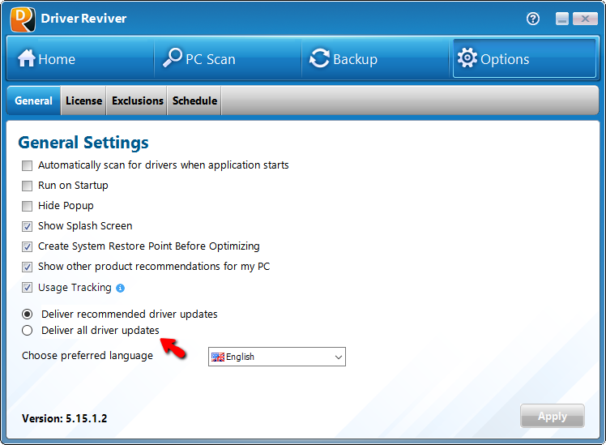Minimize the Driver Reviver window
This screenshot has height=445, width=606.
[562, 19]
